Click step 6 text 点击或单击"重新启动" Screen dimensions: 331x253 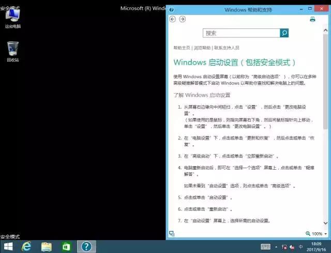208,209
